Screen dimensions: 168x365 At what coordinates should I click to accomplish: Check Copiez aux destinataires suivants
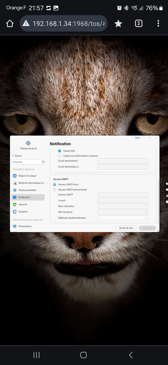pyautogui.click(x=60, y=156)
